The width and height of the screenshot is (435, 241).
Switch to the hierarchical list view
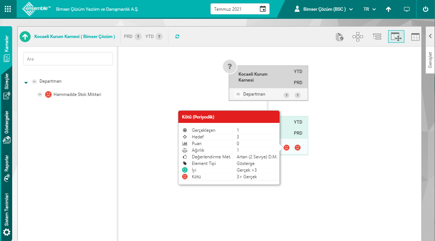pyautogui.click(x=377, y=37)
